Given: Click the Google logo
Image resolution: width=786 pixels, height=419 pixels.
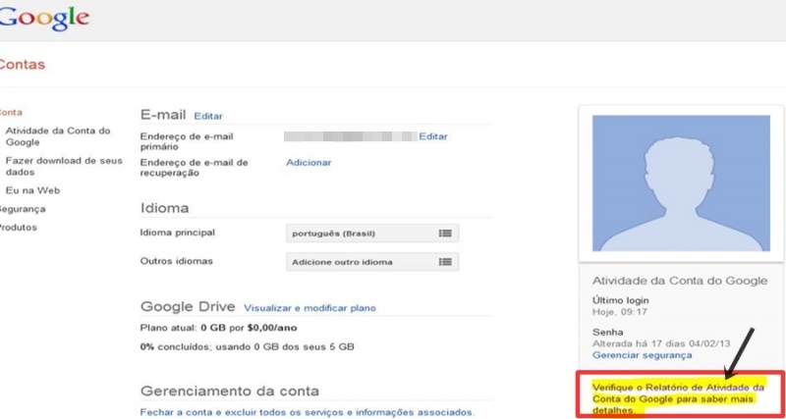Looking at the screenshot, I should click(44, 19).
